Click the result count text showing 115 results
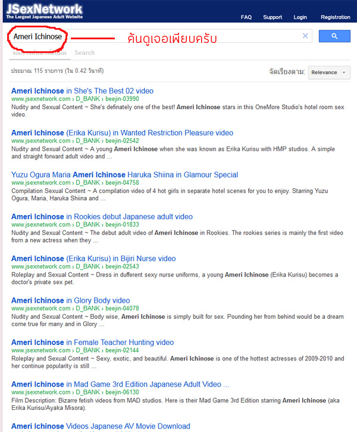Viewport: 357px width, 432px height. click(x=58, y=71)
